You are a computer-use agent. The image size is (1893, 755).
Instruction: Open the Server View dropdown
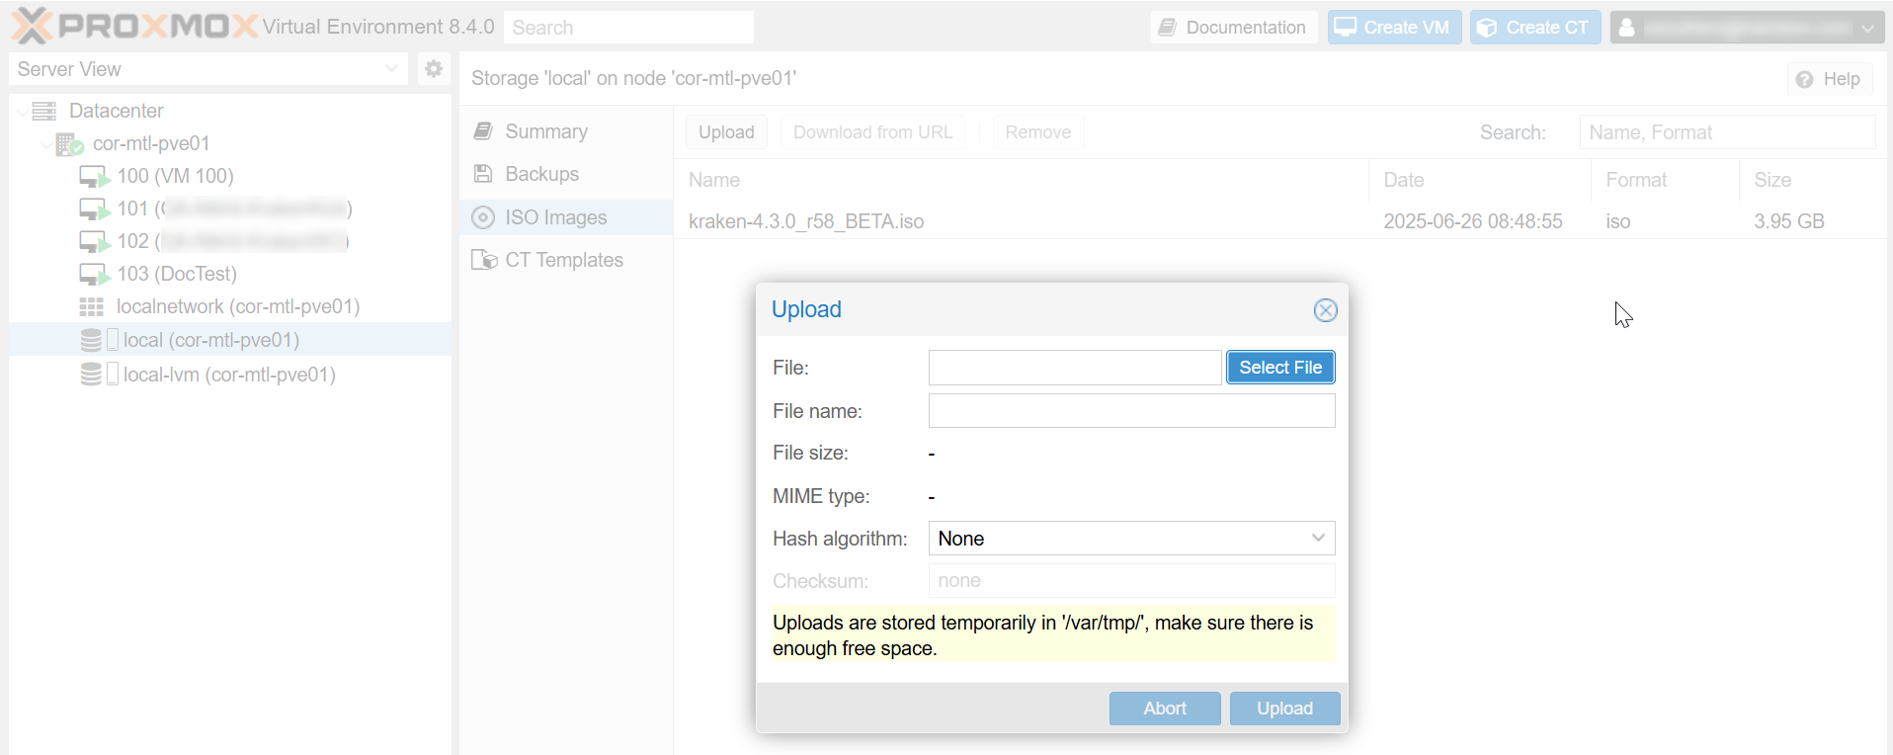tap(391, 69)
